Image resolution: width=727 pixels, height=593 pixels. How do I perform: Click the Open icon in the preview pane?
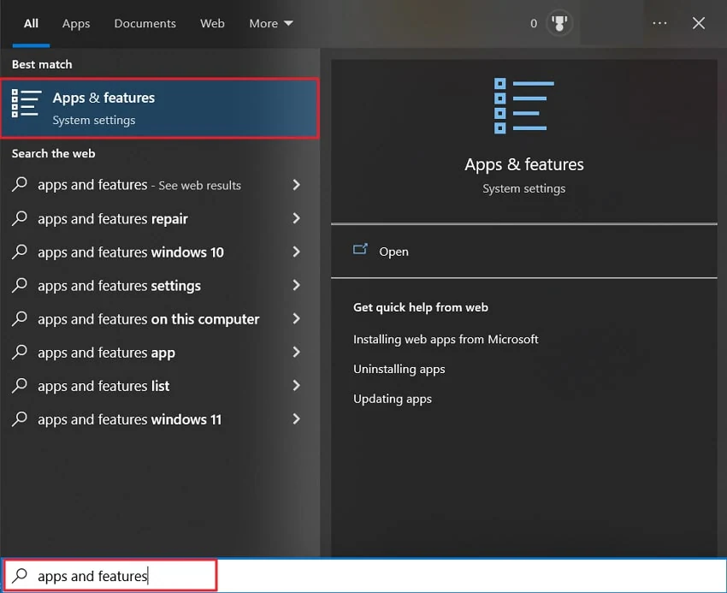click(360, 250)
